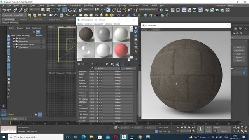Click the Select by Name icon

point(48,10)
